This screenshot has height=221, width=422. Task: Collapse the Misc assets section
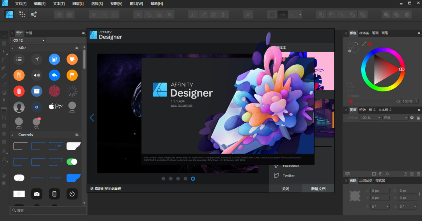click(13, 48)
